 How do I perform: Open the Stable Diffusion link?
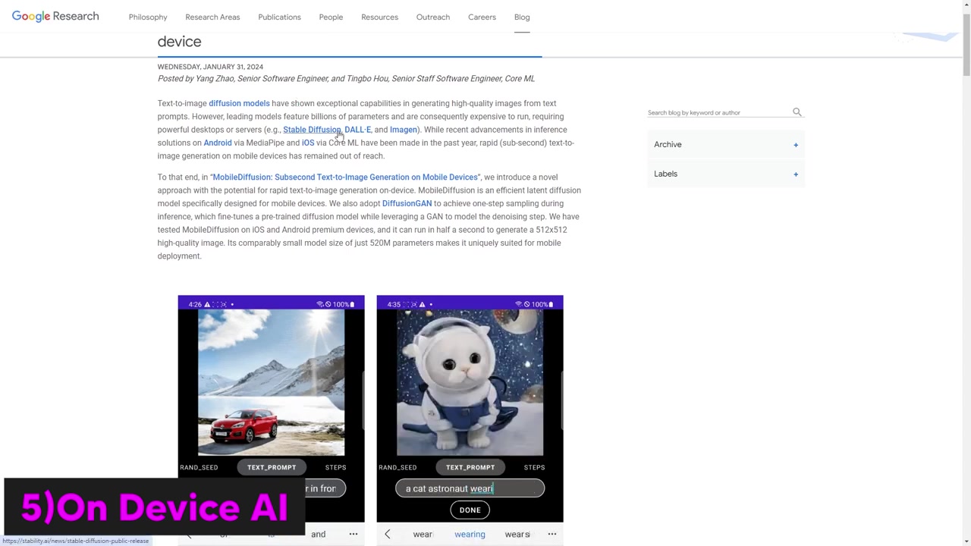point(312,130)
